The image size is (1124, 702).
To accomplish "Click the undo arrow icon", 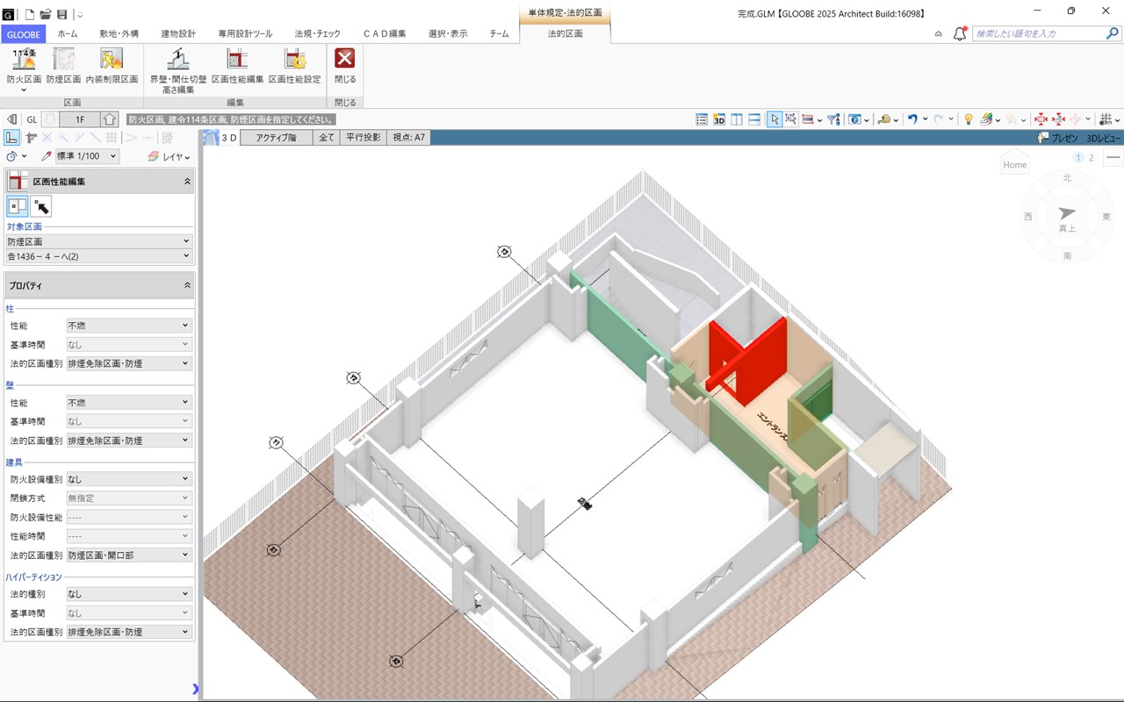I will click(x=912, y=119).
